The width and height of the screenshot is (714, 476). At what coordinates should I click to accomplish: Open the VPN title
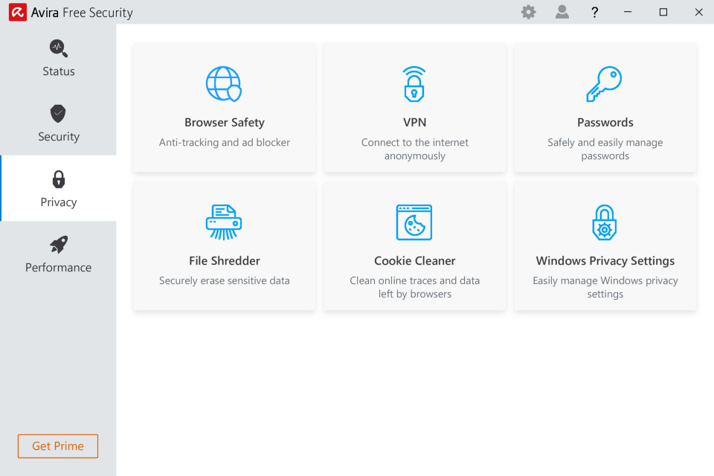tap(414, 123)
